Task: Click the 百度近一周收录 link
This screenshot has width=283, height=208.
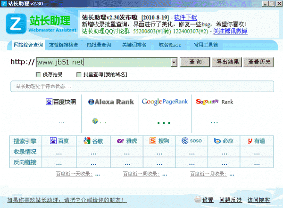Action: pos(141,174)
